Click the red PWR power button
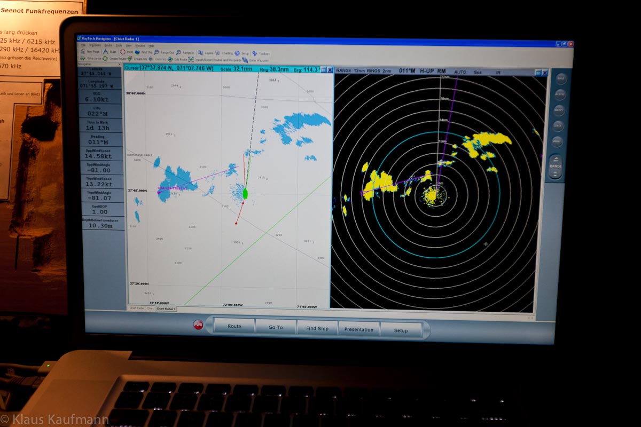Screen dimensions: 641x427 pyautogui.click(x=198, y=325)
